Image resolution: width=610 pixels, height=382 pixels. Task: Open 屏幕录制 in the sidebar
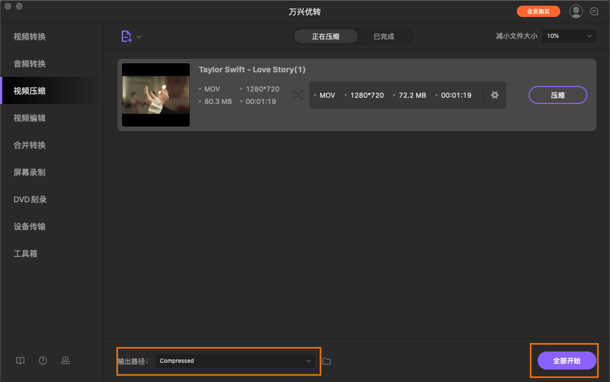click(30, 172)
